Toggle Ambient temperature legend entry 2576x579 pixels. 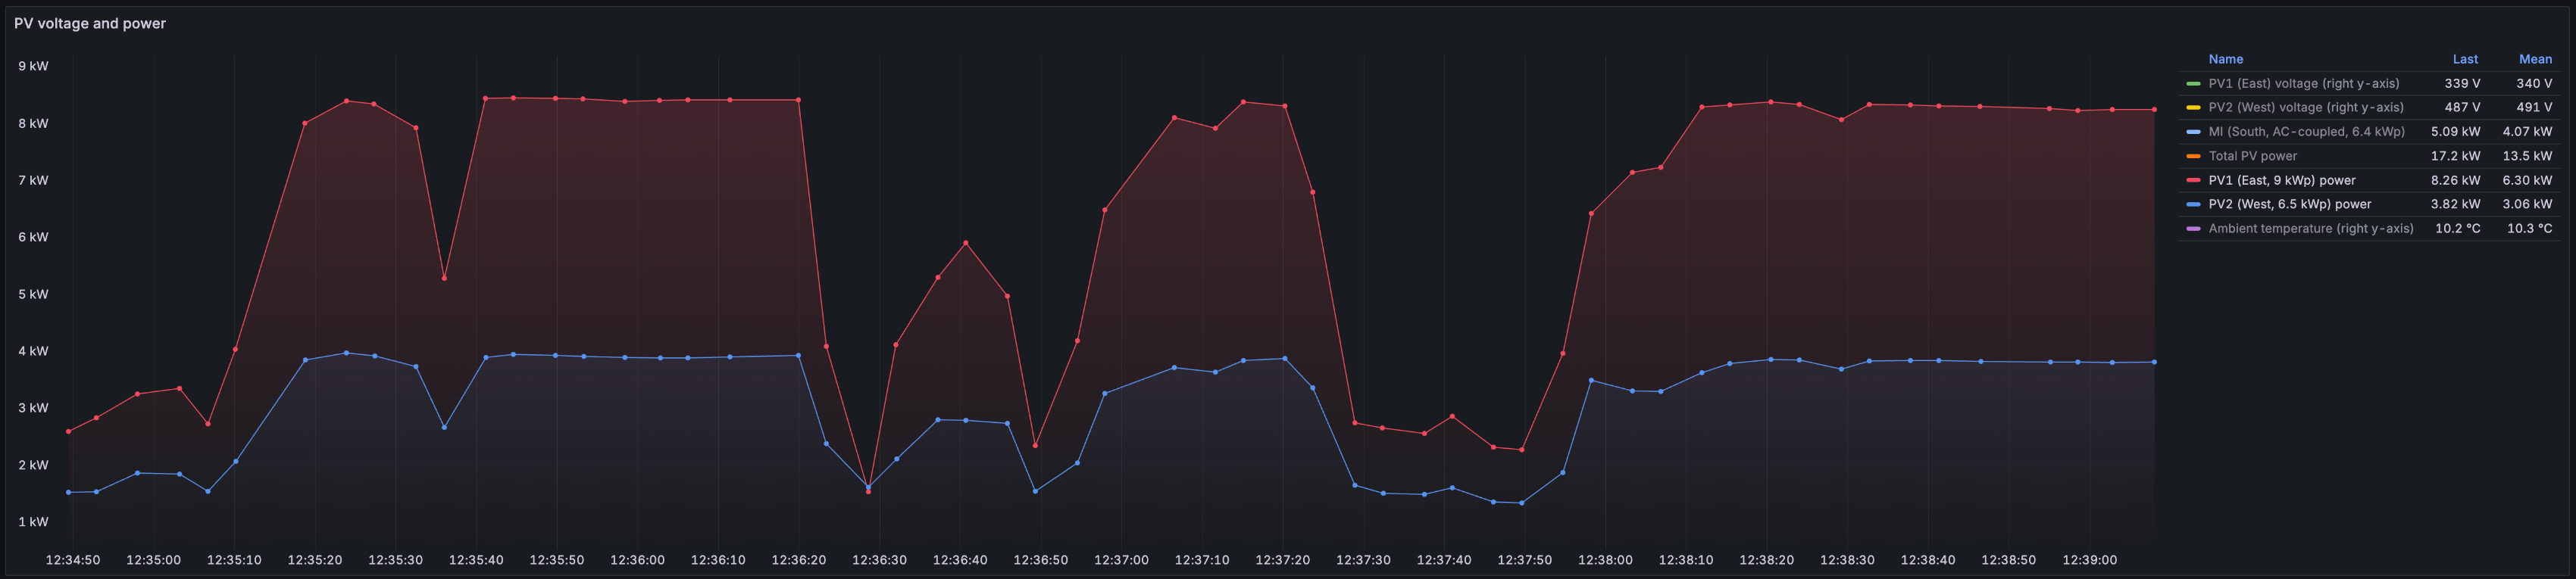(x=2310, y=229)
